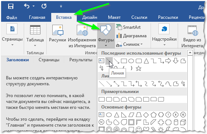Image resolution: width=207 pixels, height=134 pixels.
Task: Switch to the Главная tab
Action: pos(37,17)
